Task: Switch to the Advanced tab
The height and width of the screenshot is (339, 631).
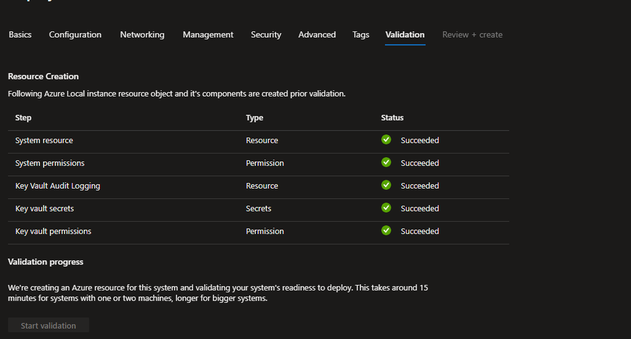Action: 317,35
